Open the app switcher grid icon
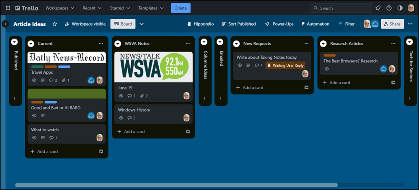Viewport: 419px width, 190px height. pyautogui.click(x=8, y=8)
